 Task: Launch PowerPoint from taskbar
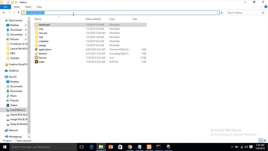pyautogui.click(x=111, y=147)
